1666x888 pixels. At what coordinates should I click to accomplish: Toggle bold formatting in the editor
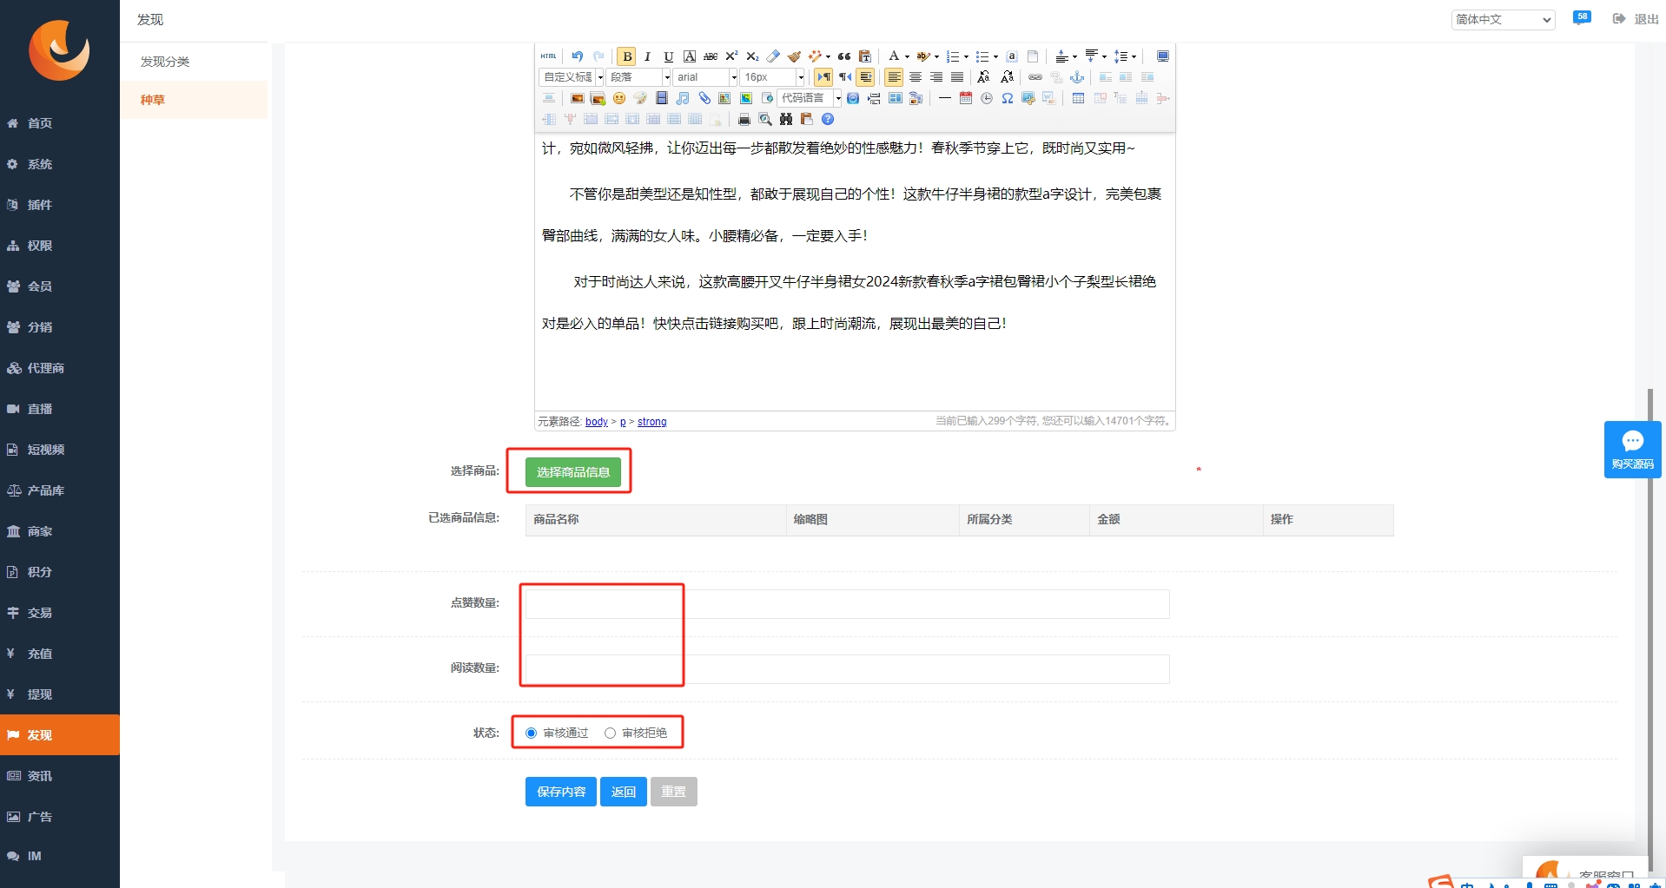point(627,56)
